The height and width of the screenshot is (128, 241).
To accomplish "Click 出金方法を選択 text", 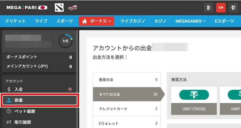I will (110, 57).
